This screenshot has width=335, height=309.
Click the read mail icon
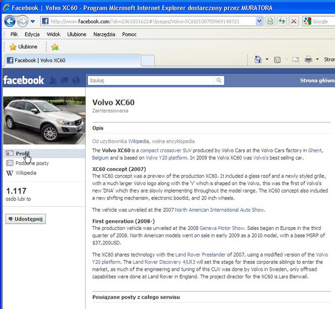pyautogui.click(x=296, y=59)
